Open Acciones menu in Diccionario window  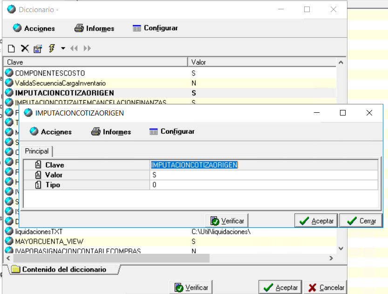click(x=34, y=28)
